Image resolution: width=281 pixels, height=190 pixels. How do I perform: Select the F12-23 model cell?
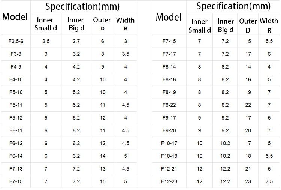(169, 182)
